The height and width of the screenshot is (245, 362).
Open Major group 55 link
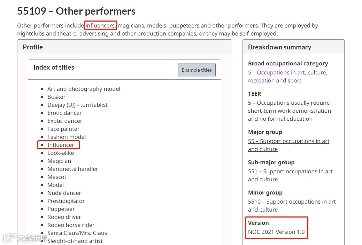(288, 141)
